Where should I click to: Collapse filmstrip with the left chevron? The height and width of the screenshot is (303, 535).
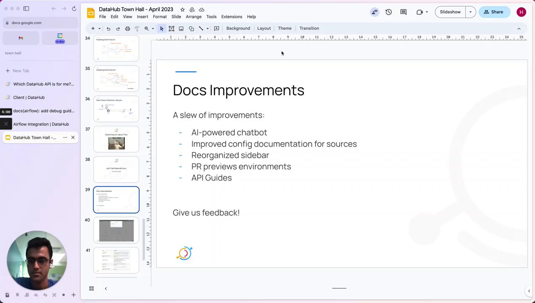click(x=106, y=288)
